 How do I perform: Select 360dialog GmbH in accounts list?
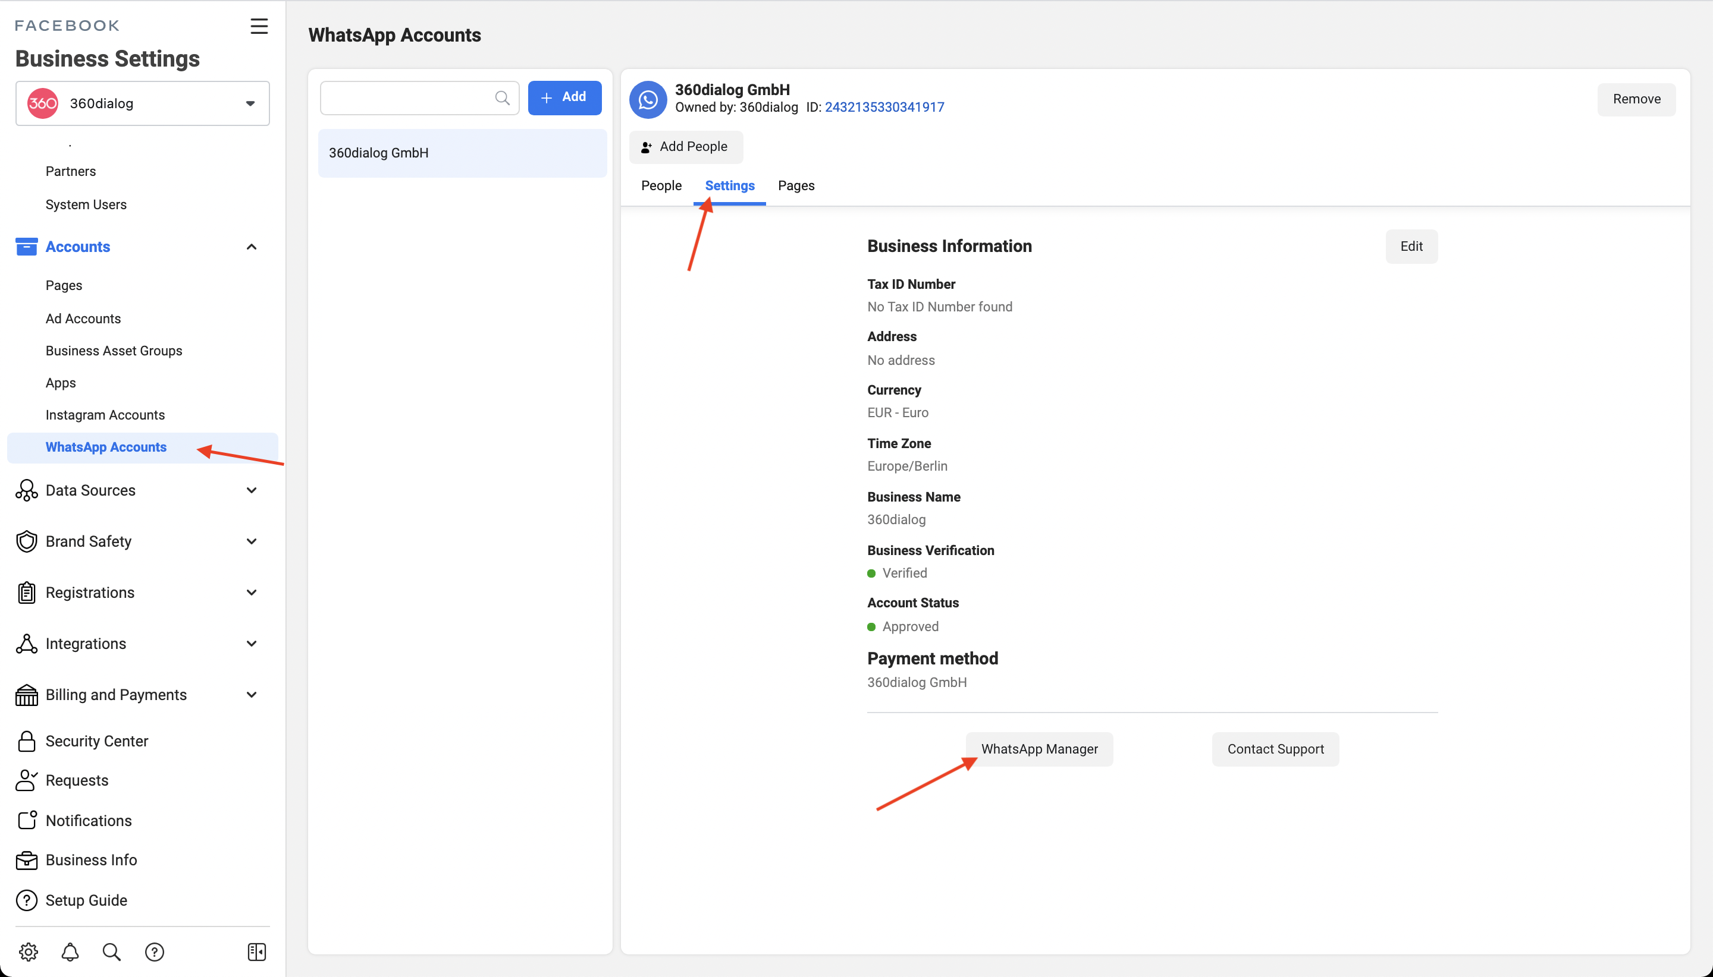(462, 153)
